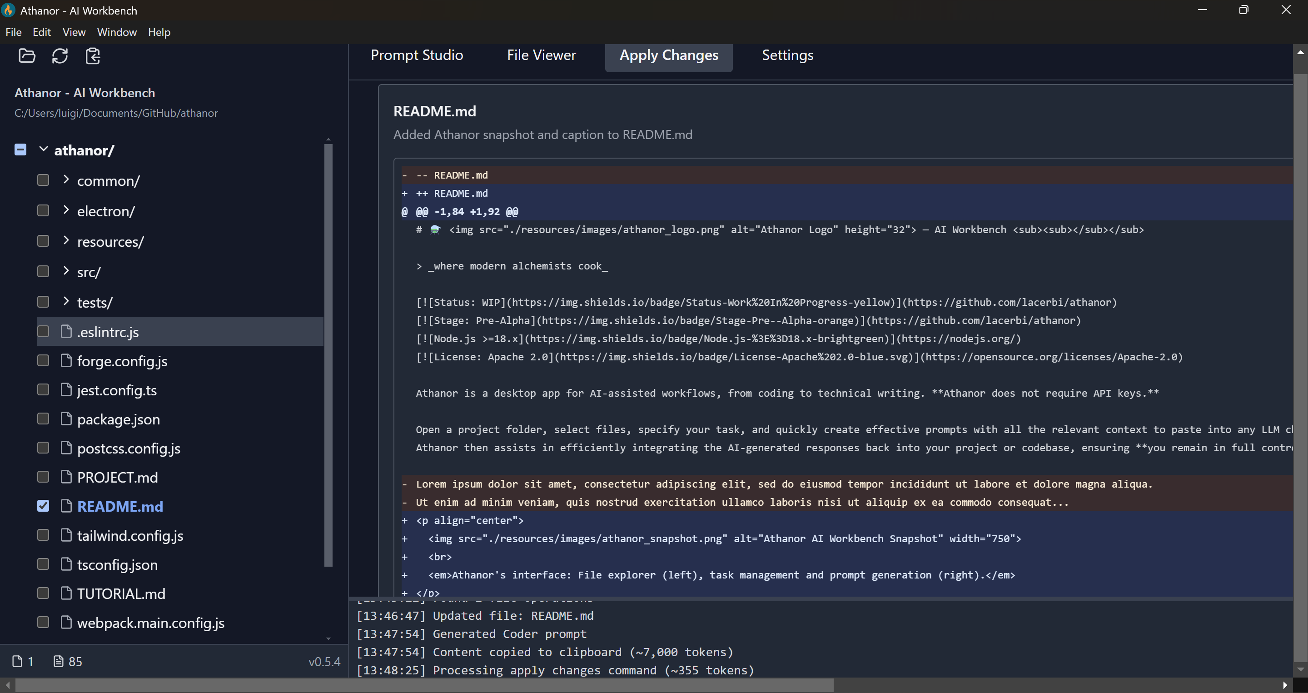This screenshot has height=693, width=1308.
Task: Check the package.json checkbox
Action: (x=43, y=419)
